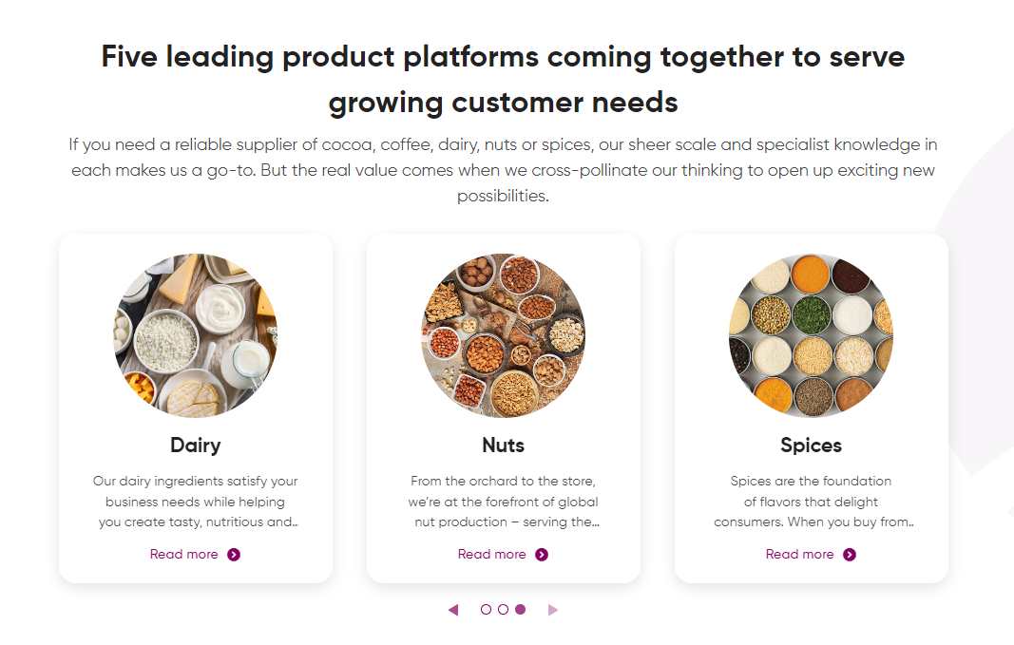Click the Spices card description text
The width and height of the screenshot is (1014, 645).
(x=812, y=502)
